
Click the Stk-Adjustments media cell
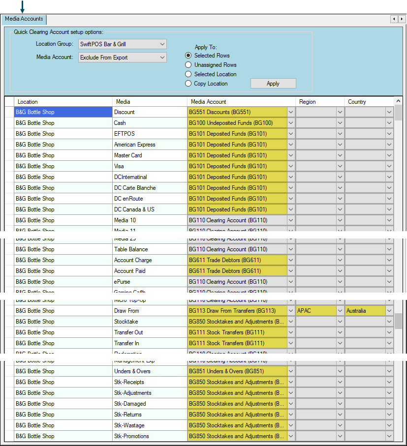[150, 393]
